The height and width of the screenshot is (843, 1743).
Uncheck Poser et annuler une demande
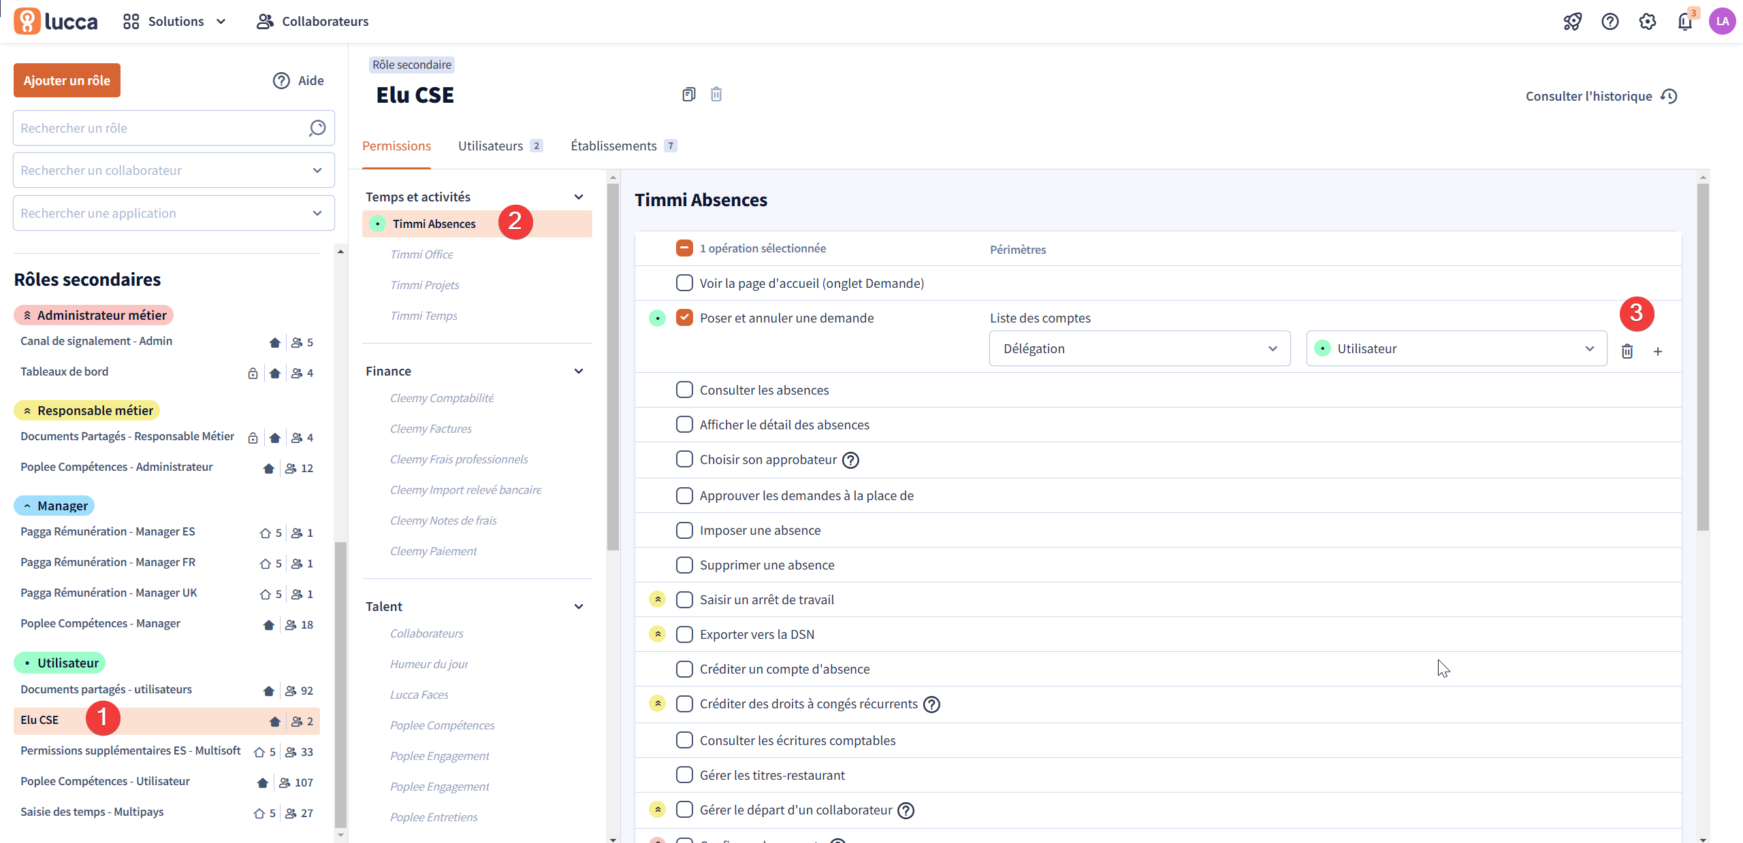point(684,318)
